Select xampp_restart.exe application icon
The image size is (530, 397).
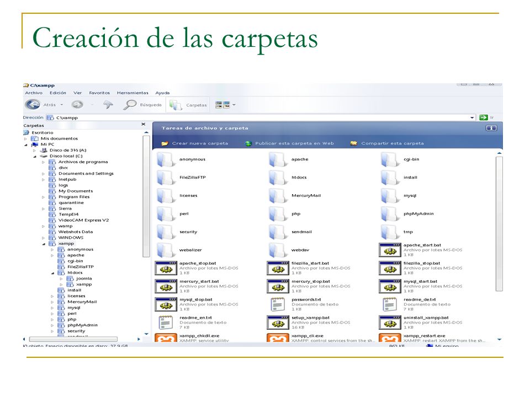click(x=390, y=338)
